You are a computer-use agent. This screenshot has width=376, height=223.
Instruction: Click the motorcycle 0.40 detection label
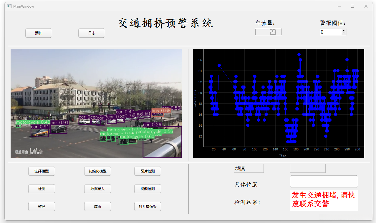(x=33, y=122)
